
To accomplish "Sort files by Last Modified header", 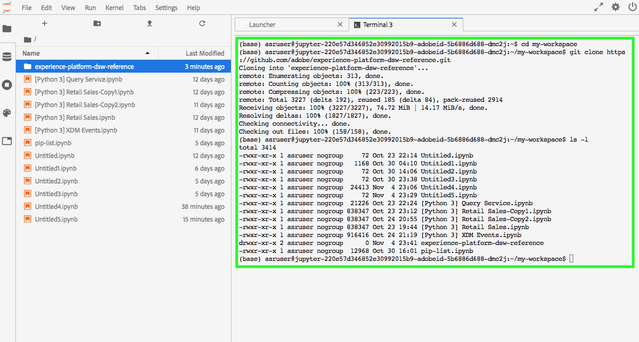I will pyautogui.click(x=194, y=53).
